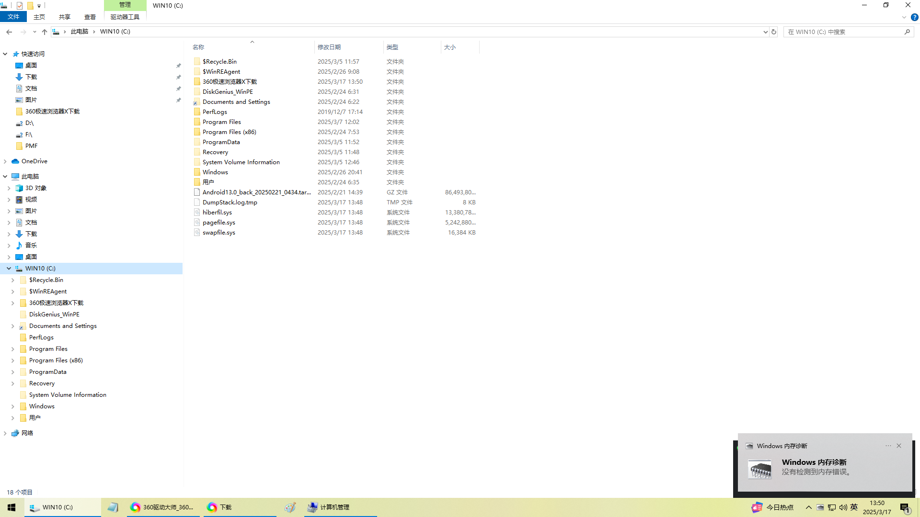Collapse the WIN10 (C:) tree node
This screenshot has width=920, height=517.
pos(9,269)
